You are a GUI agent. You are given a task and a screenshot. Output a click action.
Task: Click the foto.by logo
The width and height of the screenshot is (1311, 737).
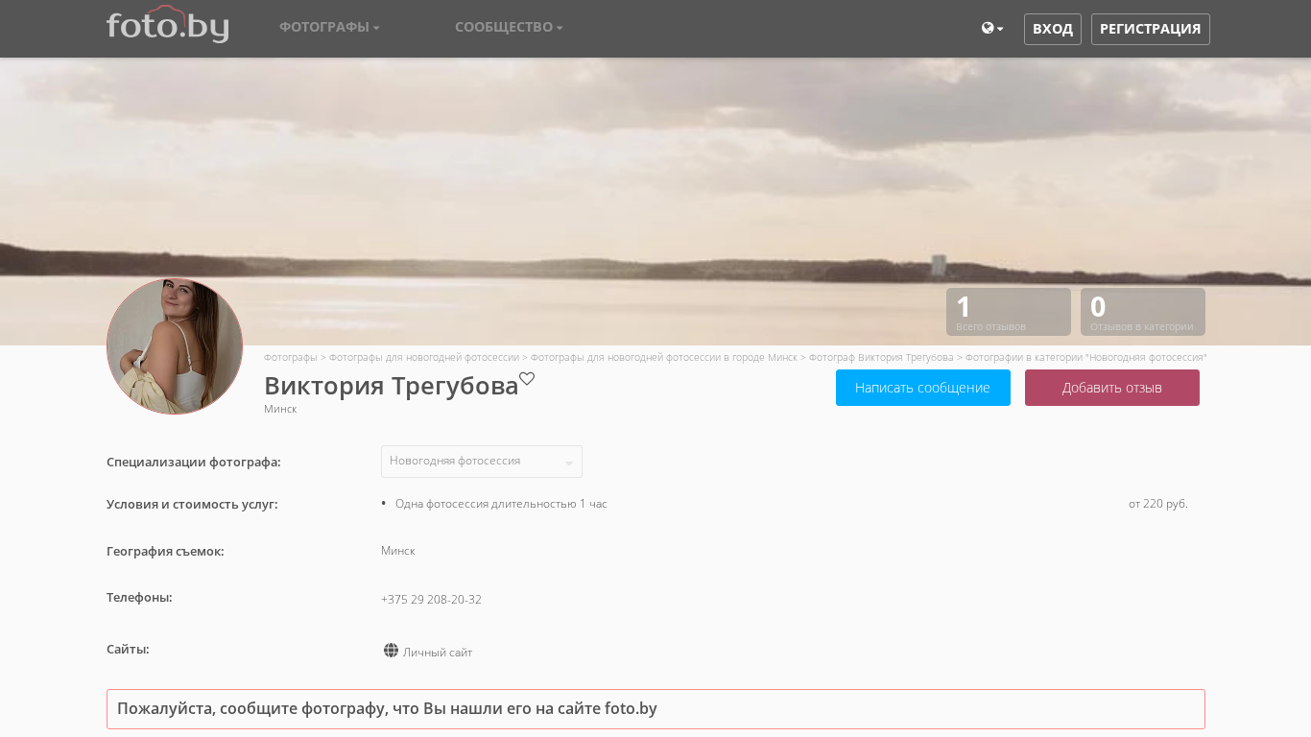point(167,25)
